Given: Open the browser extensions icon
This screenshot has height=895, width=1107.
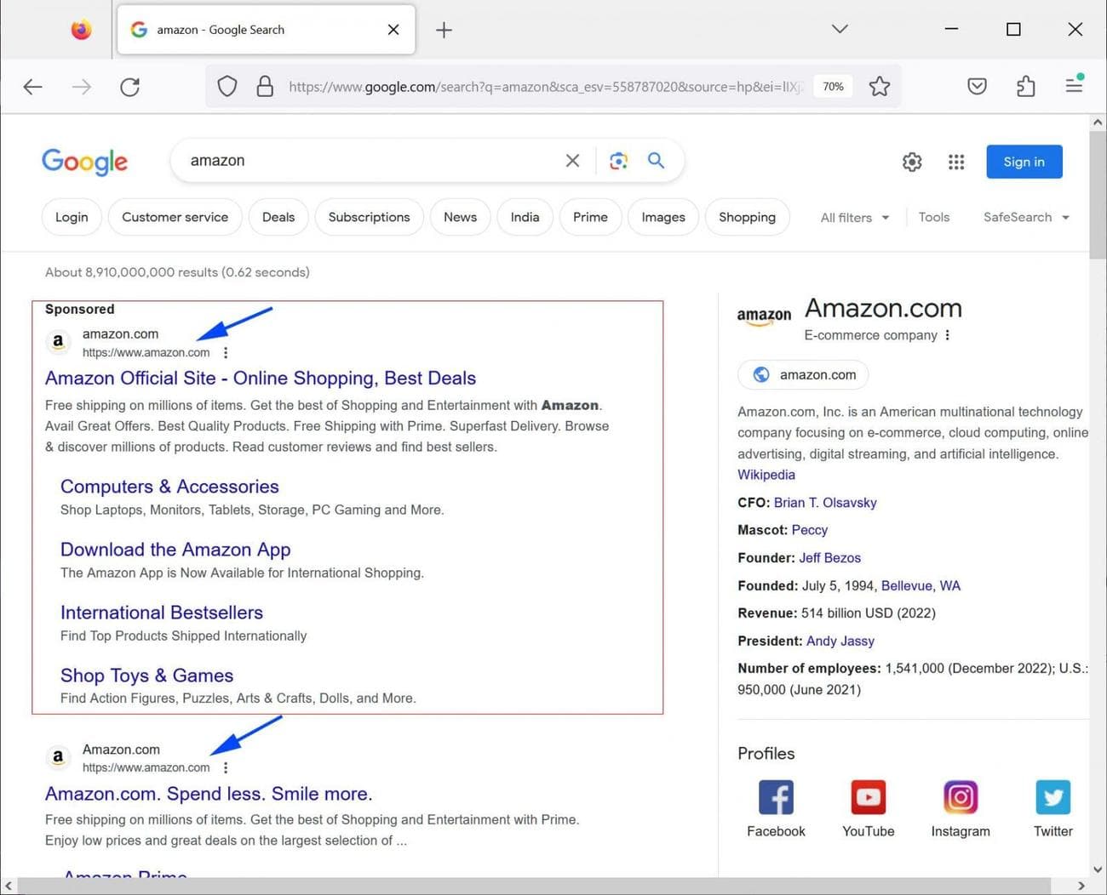Looking at the screenshot, I should coord(1024,86).
